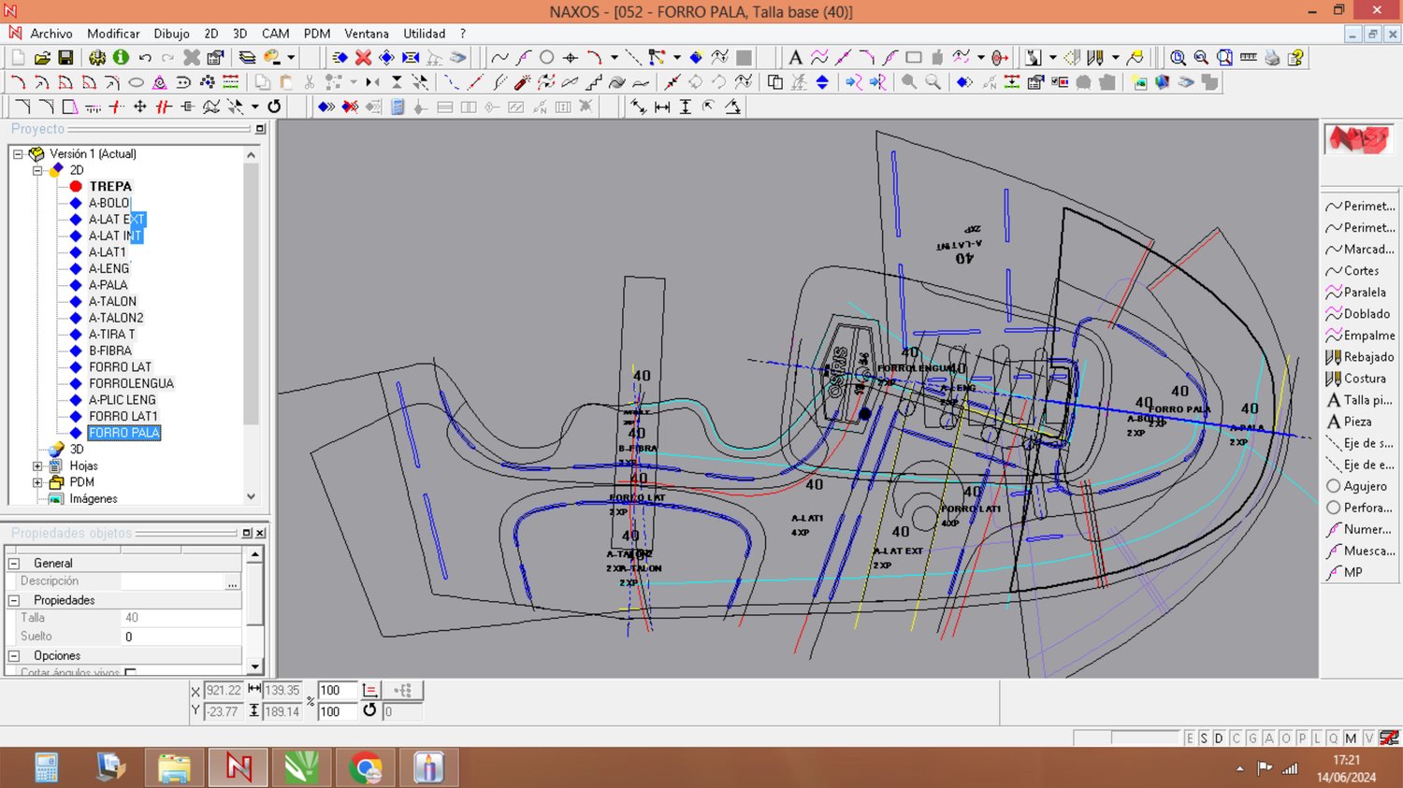Open dropdown arrow next to color palette icon
The image size is (1403, 788).
tap(292, 58)
